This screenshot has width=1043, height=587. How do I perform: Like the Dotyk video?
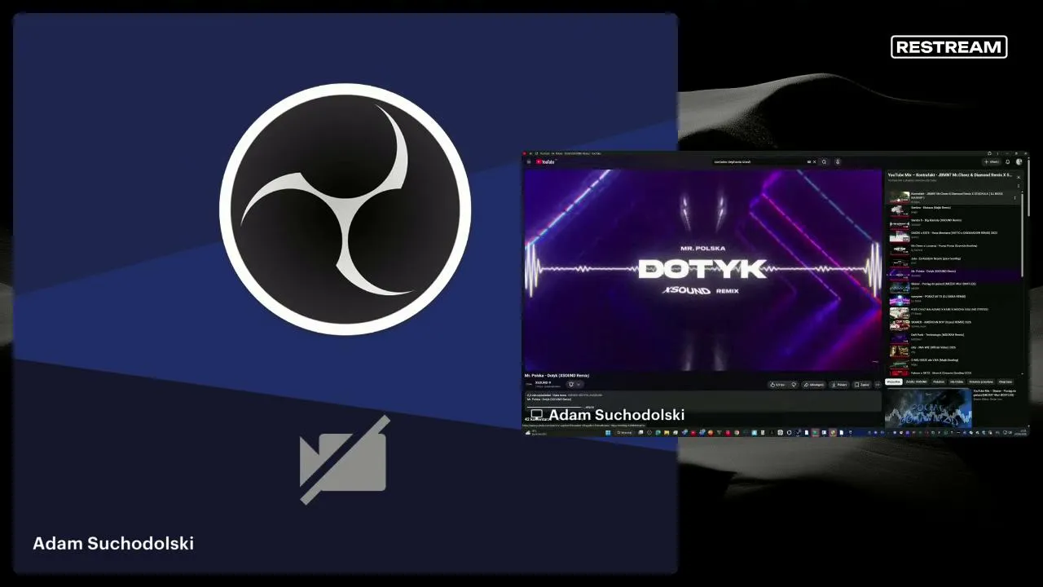(x=779, y=385)
